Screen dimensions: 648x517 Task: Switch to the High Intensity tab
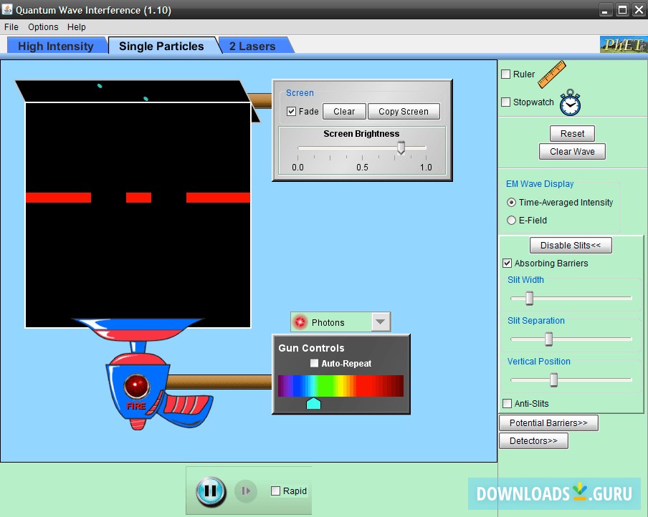point(56,46)
